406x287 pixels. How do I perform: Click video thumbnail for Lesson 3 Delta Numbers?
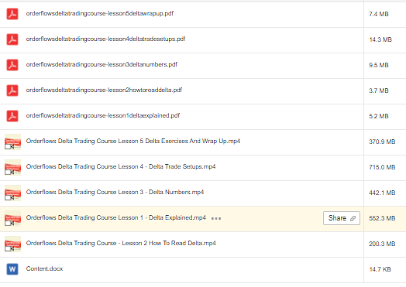tap(12, 193)
